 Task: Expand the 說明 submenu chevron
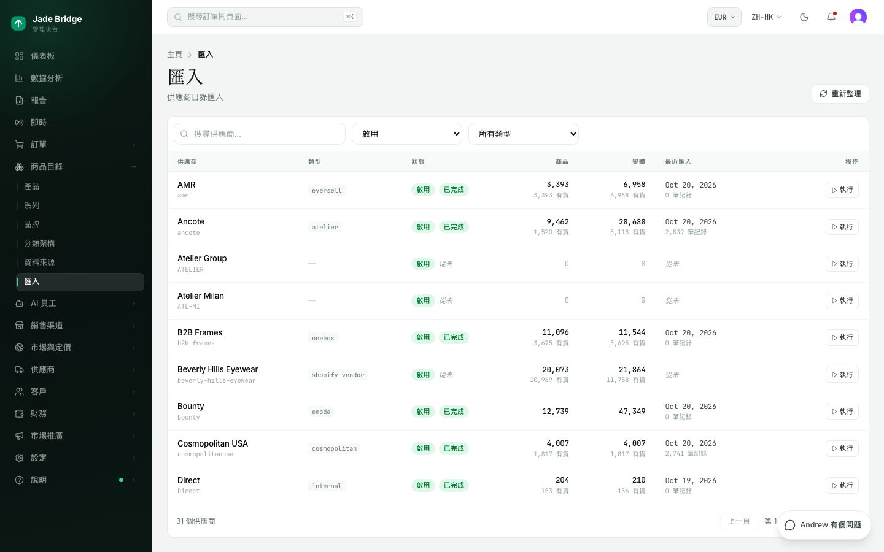[x=134, y=480]
